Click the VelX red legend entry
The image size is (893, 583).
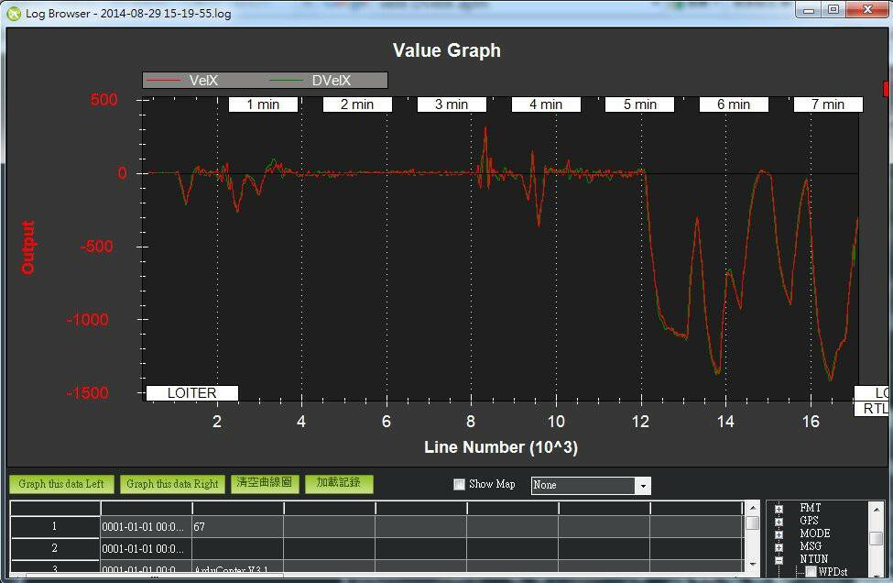[182, 81]
